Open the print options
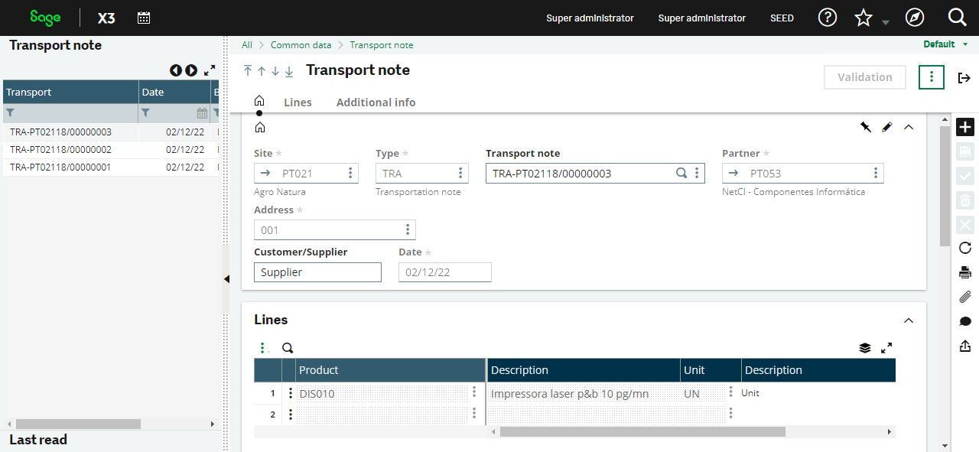 click(x=964, y=272)
